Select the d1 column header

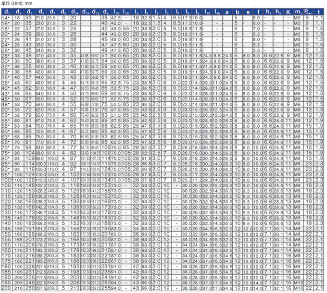point(6,11)
